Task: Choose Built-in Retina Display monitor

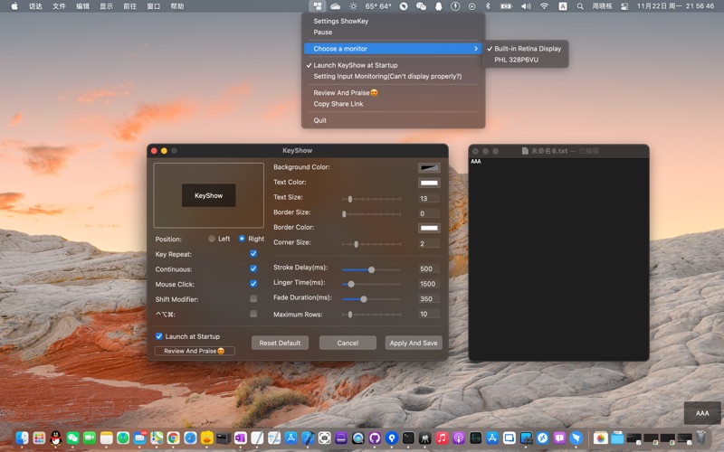Action: click(x=526, y=49)
